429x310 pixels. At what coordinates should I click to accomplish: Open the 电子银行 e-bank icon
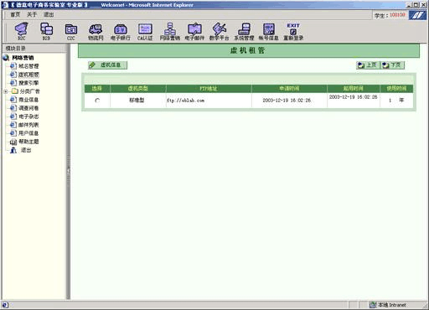point(121,31)
